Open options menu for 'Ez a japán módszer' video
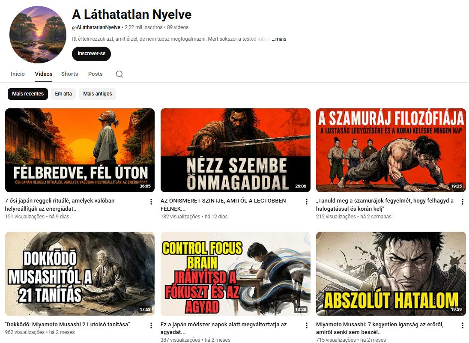Image resolution: width=469 pixels, height=343 pixels. [x=307, y=325]
